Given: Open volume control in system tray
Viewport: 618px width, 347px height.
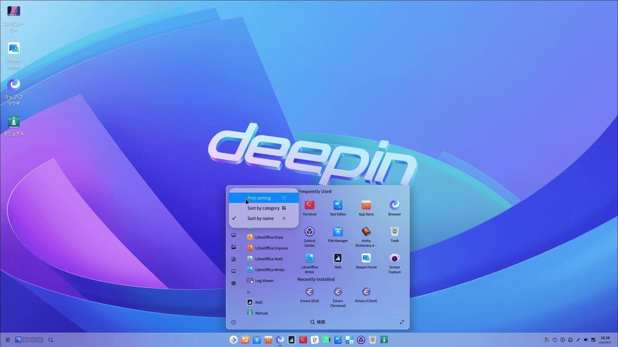Looking at the screenshot, I should pyautogui.click(x=586, y=340).
